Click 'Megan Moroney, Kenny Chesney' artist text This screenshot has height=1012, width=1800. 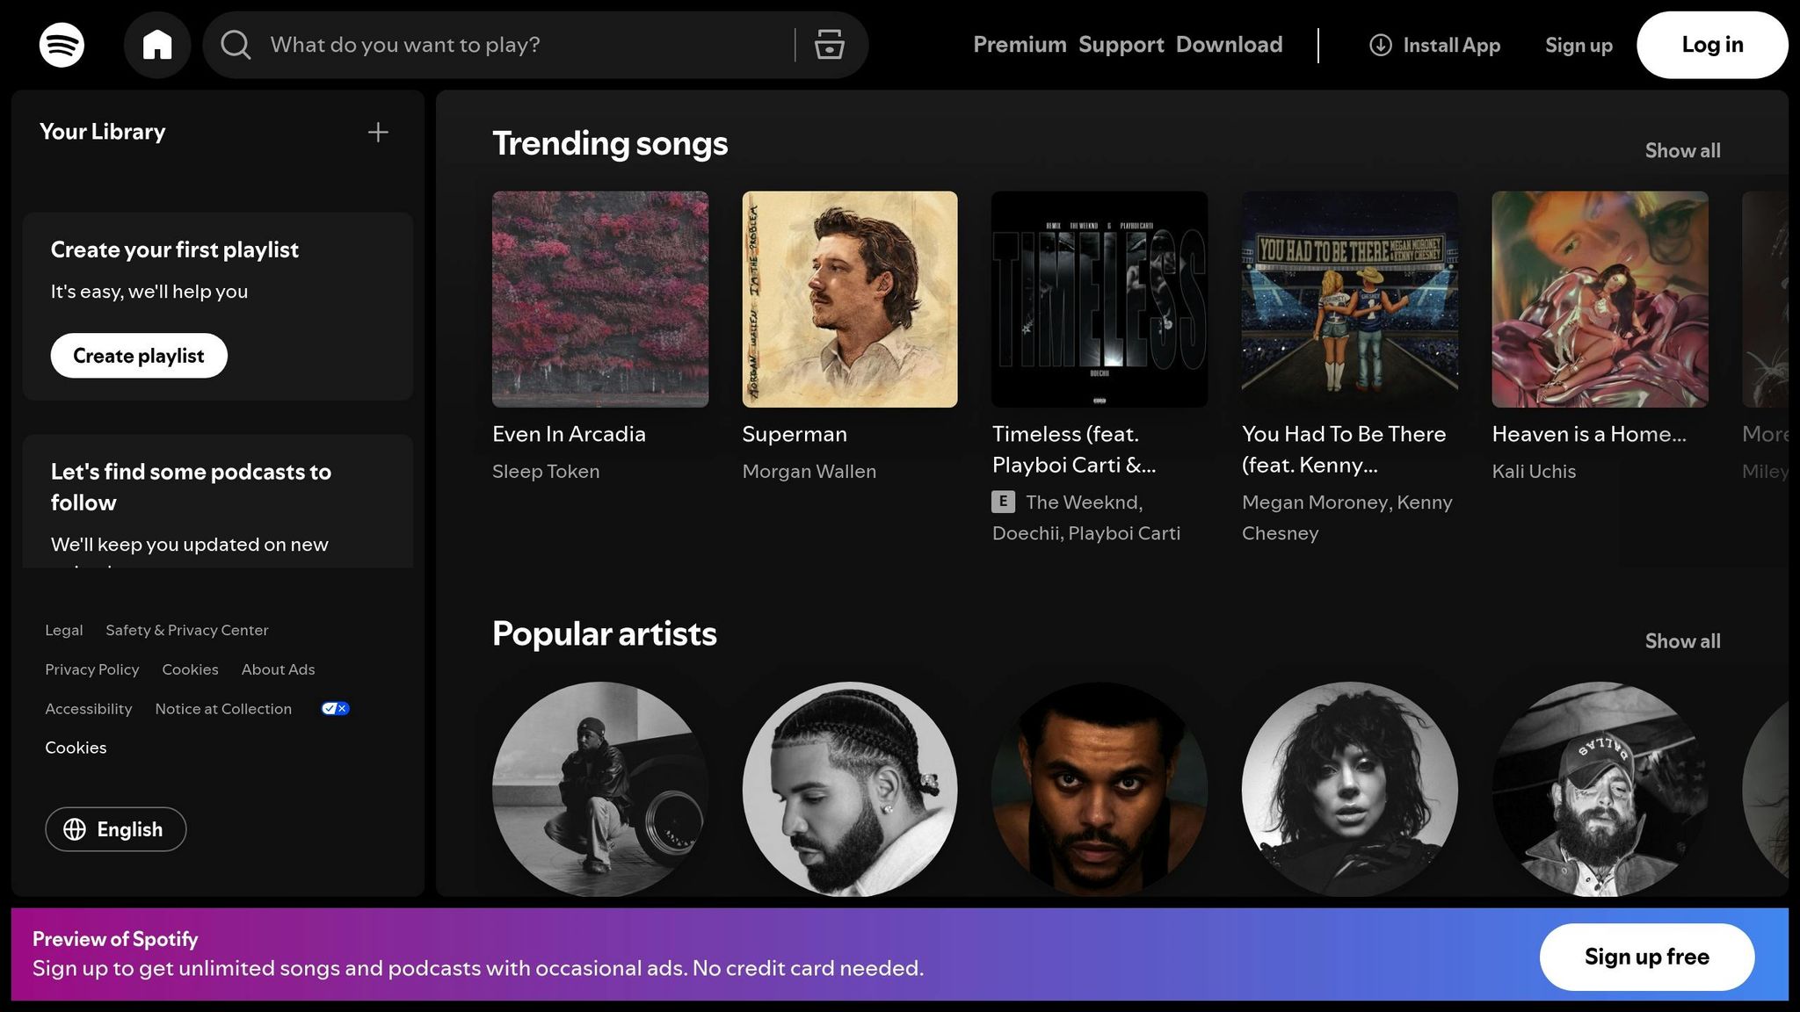coord(1346,517)
